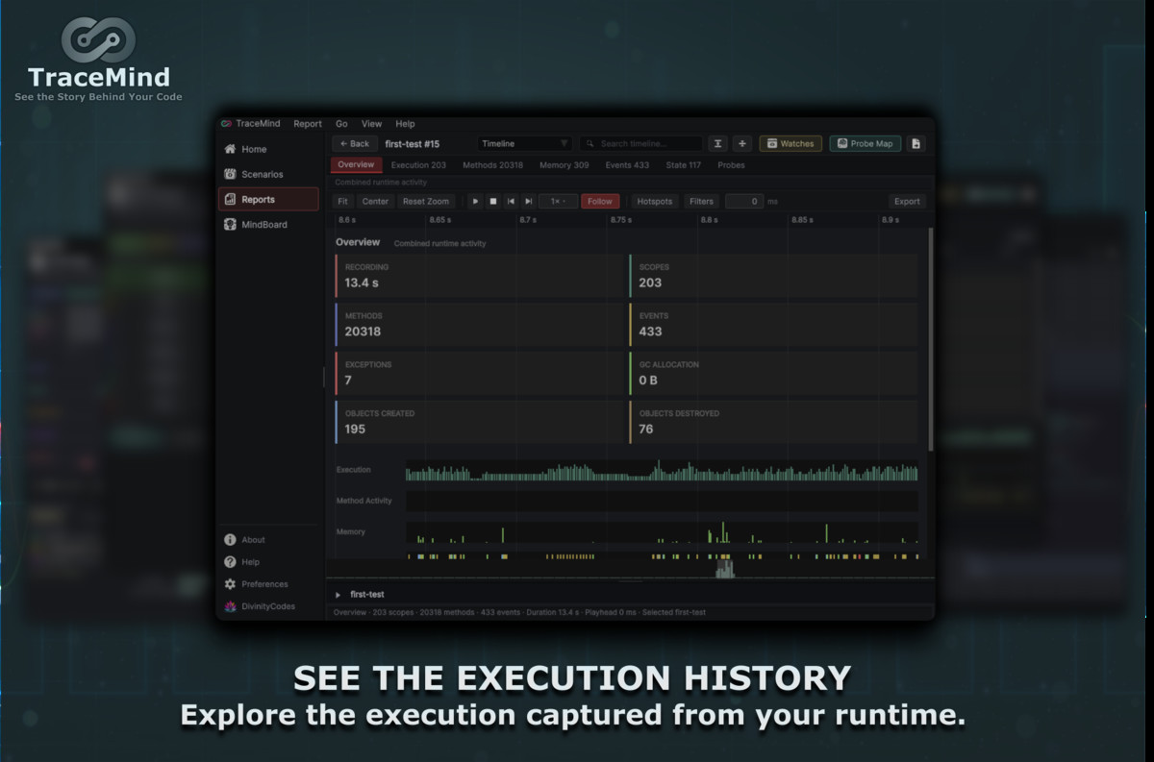The height and width of the screenshot is (762, 1154).
Task: Click the Scopes 203 card
Action: coord(773,276)
